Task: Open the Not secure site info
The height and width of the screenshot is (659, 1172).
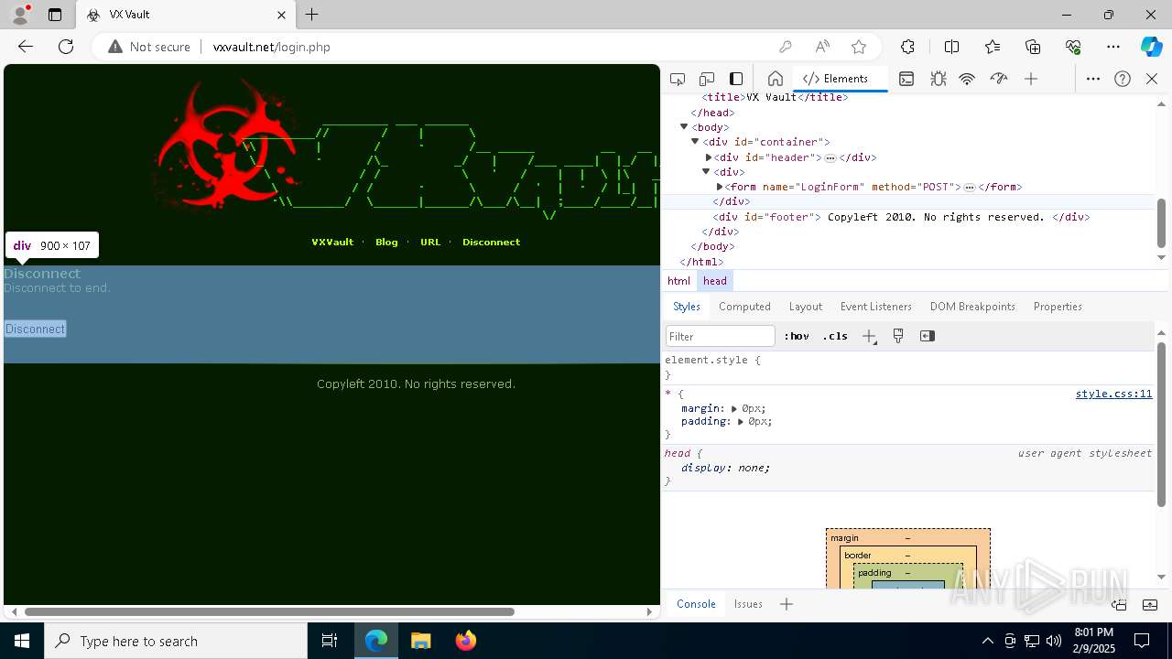Action: tap(149, 47)
